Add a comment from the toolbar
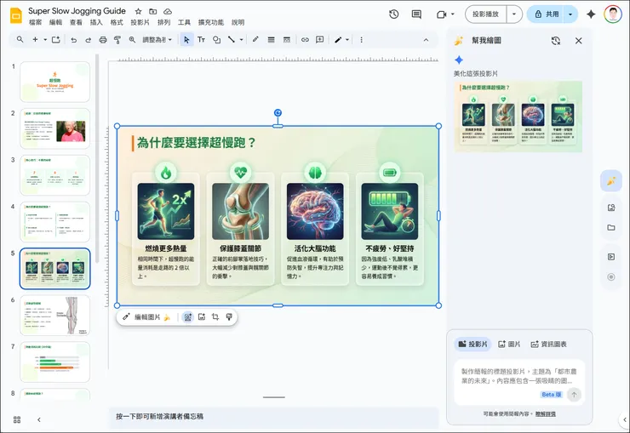Viewport: 630px width, 433px height. point(320,39)
